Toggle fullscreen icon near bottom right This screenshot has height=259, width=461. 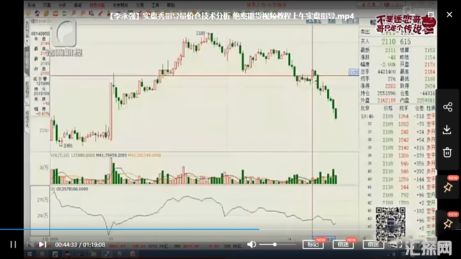click(x=396, y=244)
